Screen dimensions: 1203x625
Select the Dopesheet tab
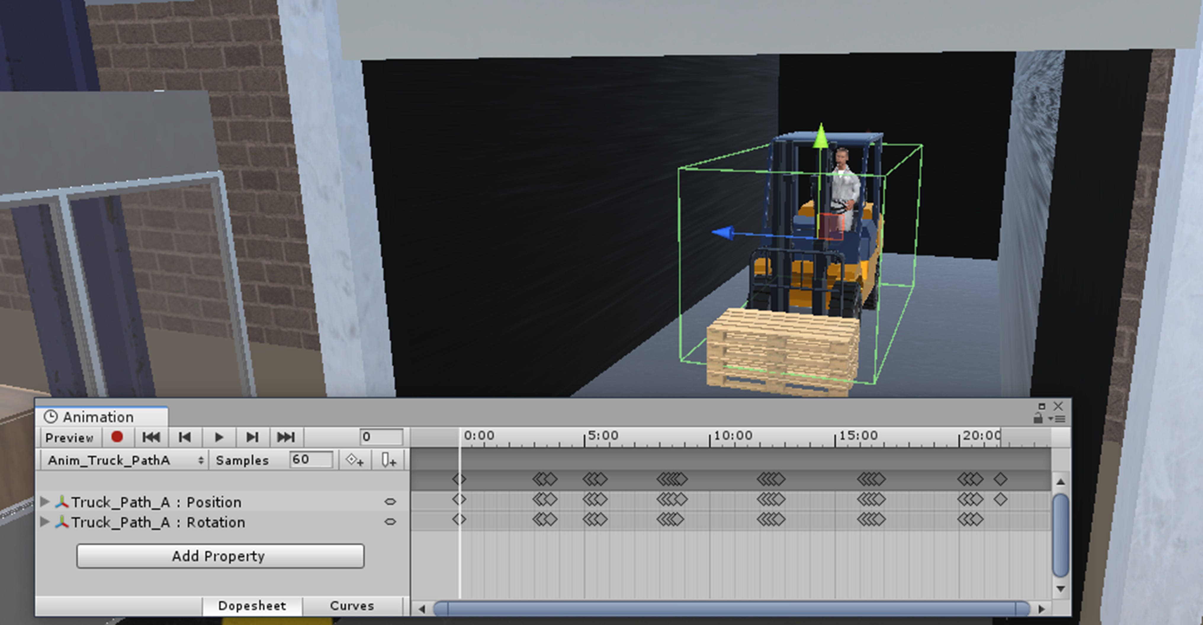coord(252,606)
